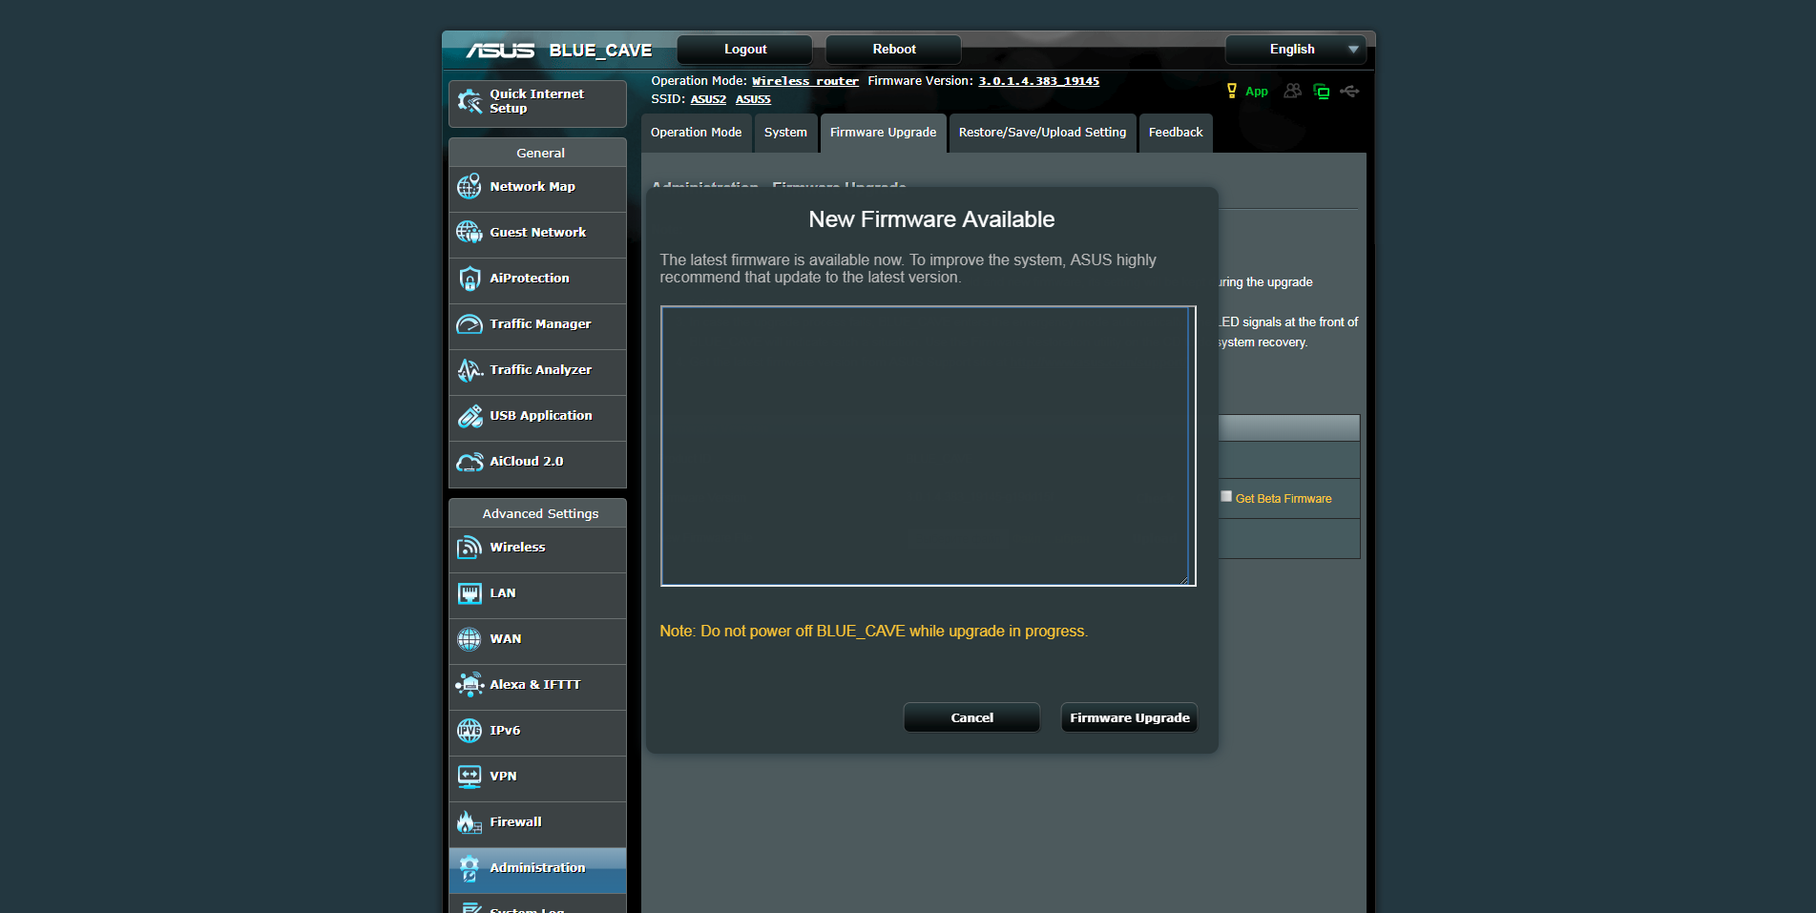
Task: Click the IPv6 icon
Action: tap(470, 731)
